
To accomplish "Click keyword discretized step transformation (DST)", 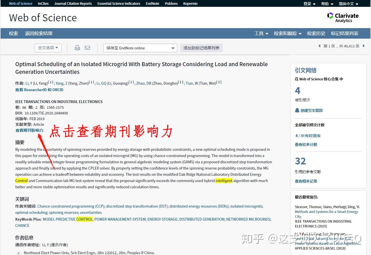I will tap(137, 206).
